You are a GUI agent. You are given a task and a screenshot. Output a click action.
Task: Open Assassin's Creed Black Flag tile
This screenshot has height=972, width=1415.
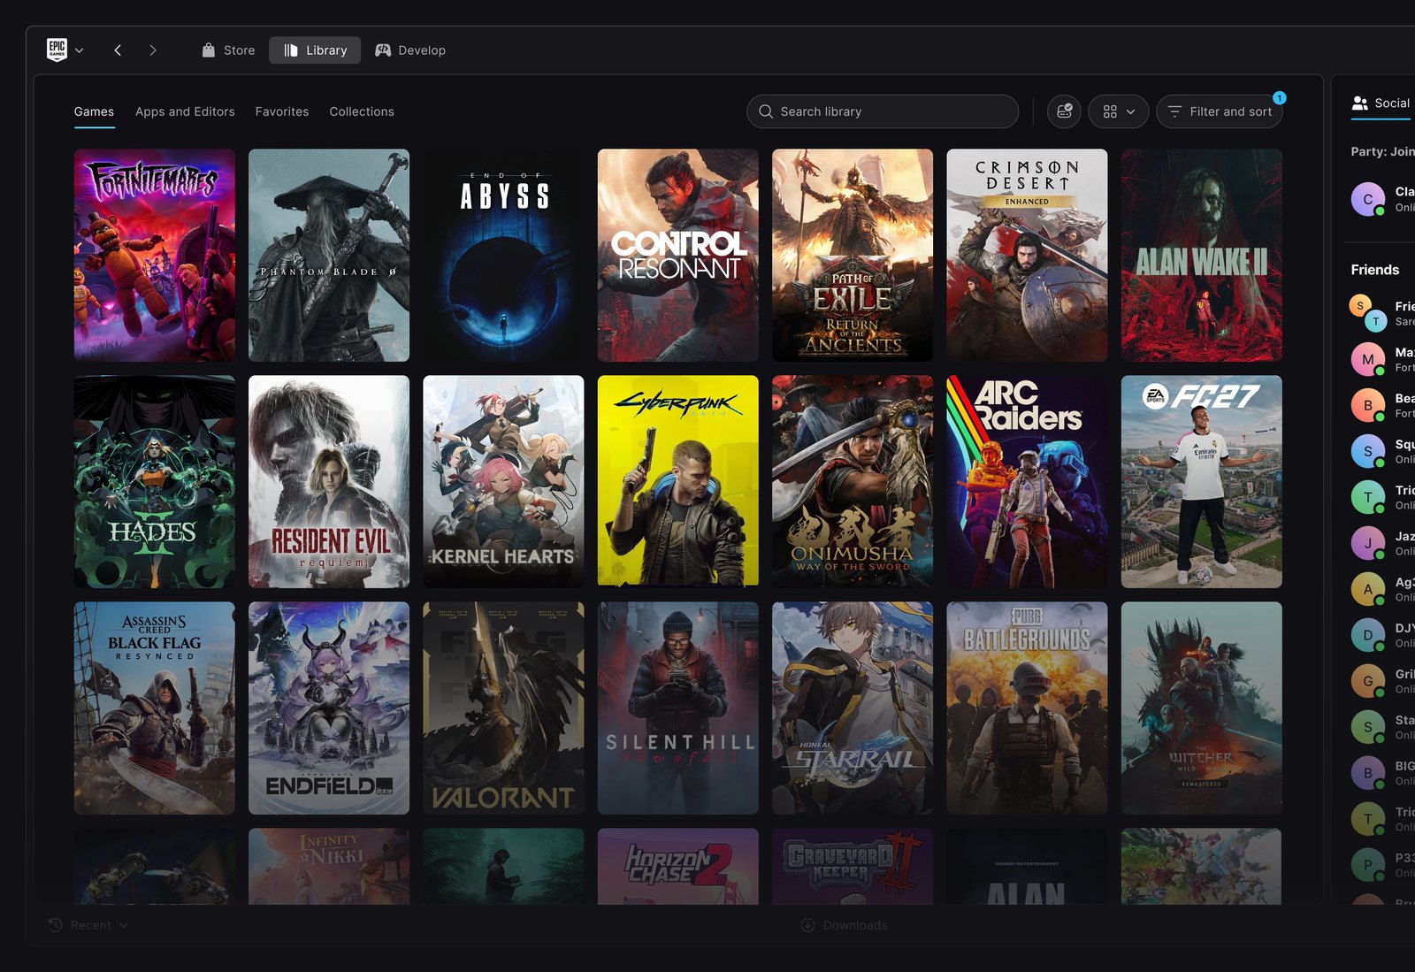click(x=155, y=708)
